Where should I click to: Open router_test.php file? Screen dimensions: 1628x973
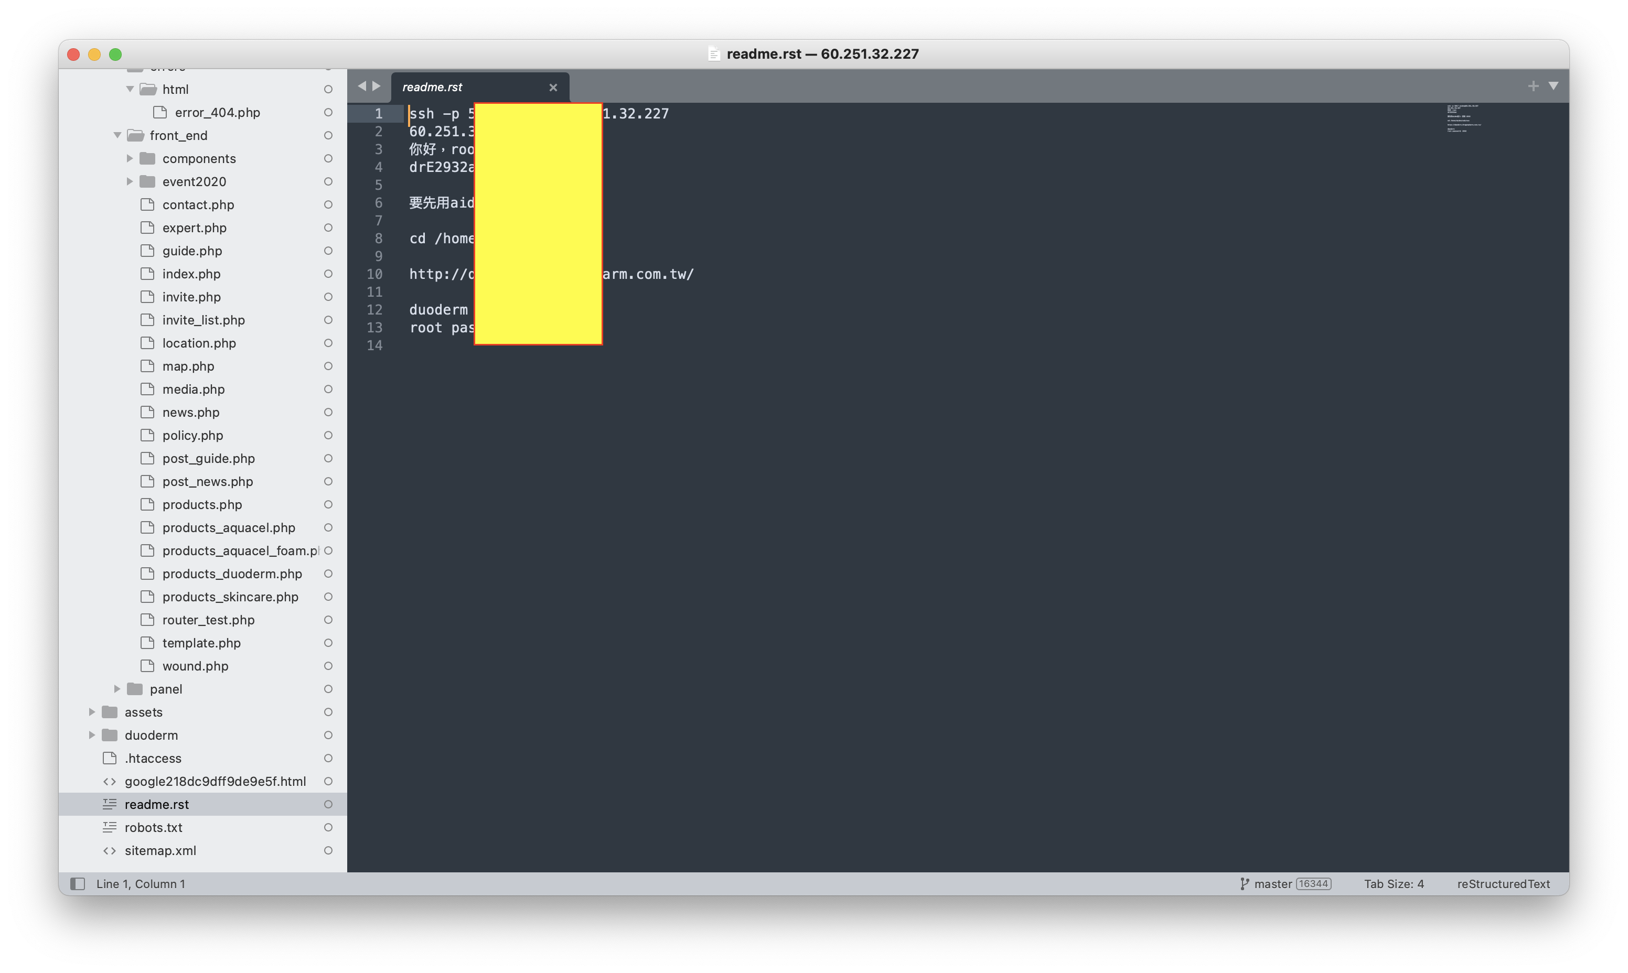tap(209, 619)
